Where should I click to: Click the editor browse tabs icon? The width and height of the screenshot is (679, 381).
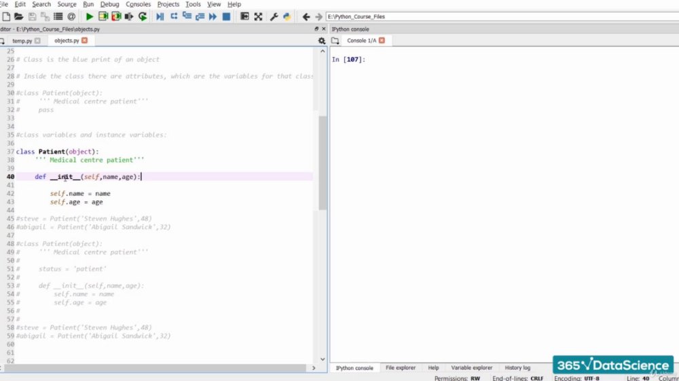tap(2, 41)
